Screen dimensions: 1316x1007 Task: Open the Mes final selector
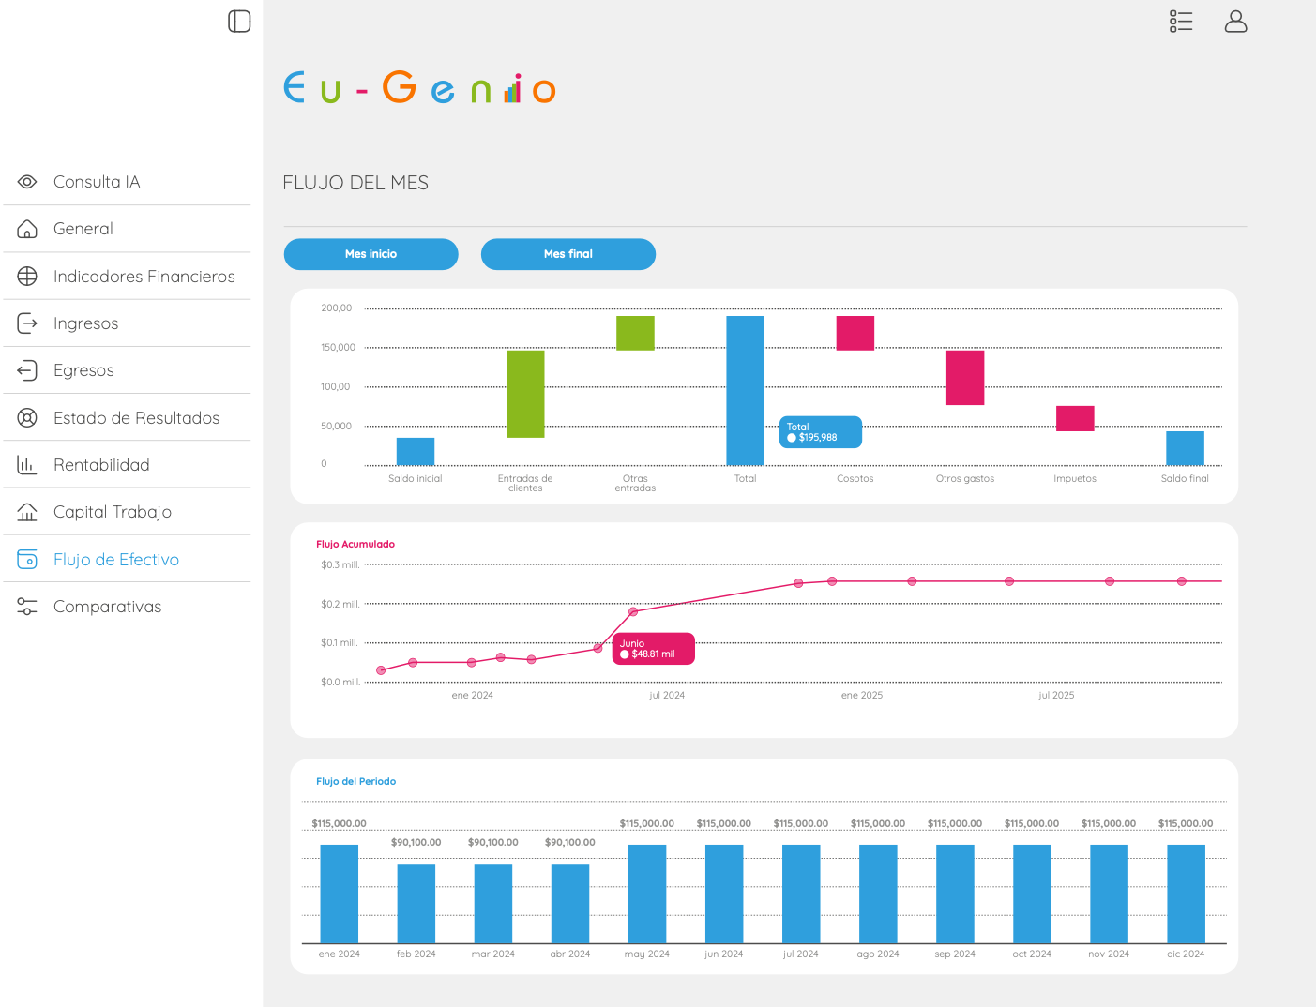(568, 254)
